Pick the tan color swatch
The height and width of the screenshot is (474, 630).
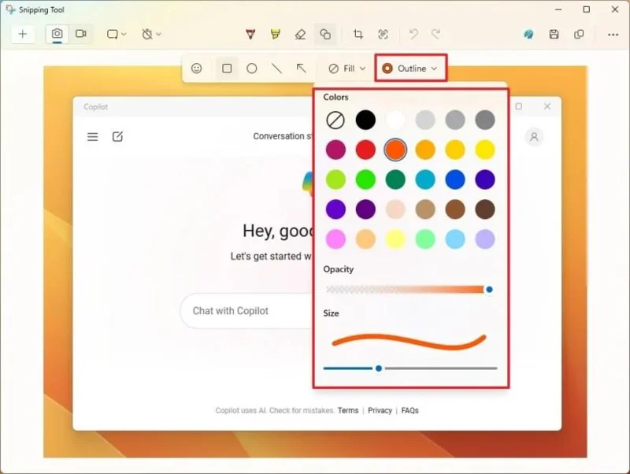(425, 209)
